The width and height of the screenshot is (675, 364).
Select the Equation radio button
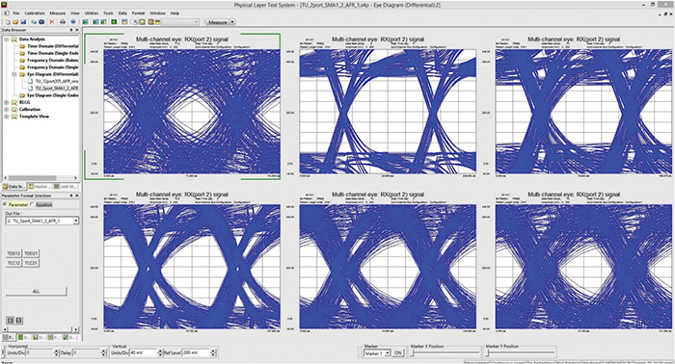click(33, 204)
